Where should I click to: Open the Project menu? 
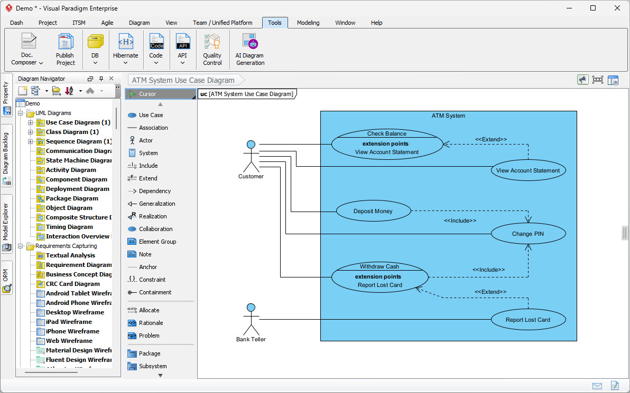(48, 23)
